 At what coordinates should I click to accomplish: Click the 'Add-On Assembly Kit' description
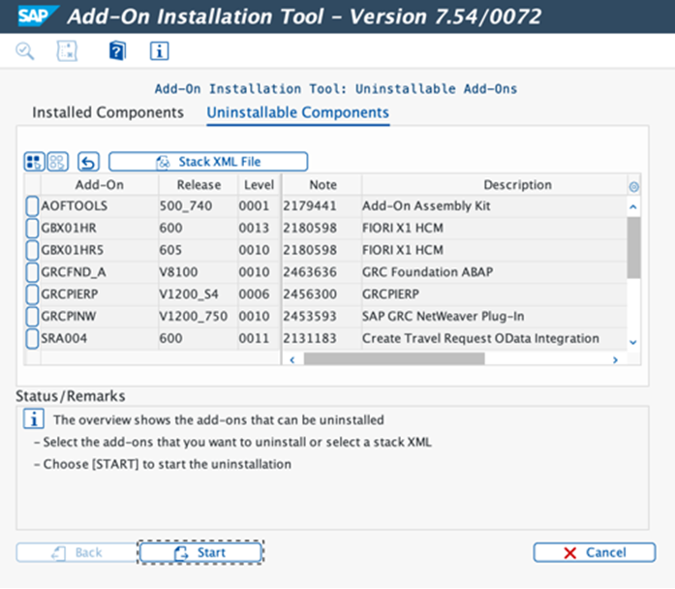(426, 205)
